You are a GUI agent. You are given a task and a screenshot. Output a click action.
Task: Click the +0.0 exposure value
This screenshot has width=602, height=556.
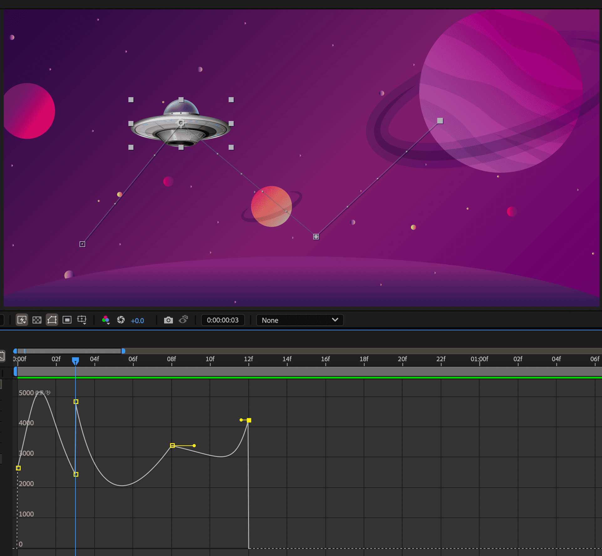tap(137, 321)
